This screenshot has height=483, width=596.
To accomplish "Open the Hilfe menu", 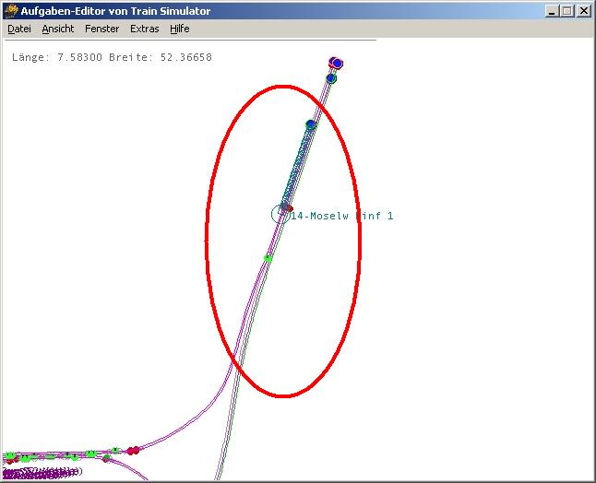I will coord(179,29).
